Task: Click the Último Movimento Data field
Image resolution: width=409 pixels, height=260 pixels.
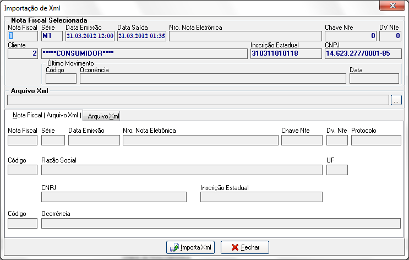Action: coord(374,78)
